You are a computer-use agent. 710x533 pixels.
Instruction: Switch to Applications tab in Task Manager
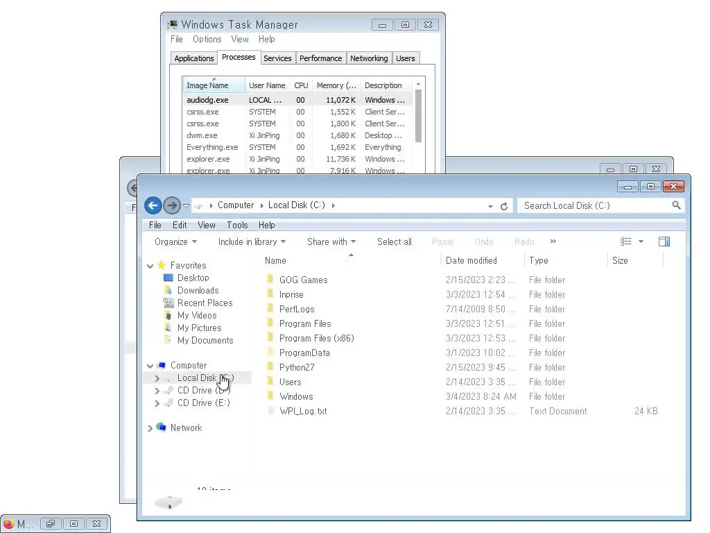click(x=194, y=58)
